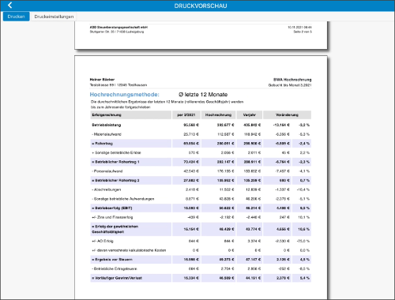Click the 'per 3/2021' column header
This screenshot has height=300, width=395.
pyautogui.click(x=186, y=115)
